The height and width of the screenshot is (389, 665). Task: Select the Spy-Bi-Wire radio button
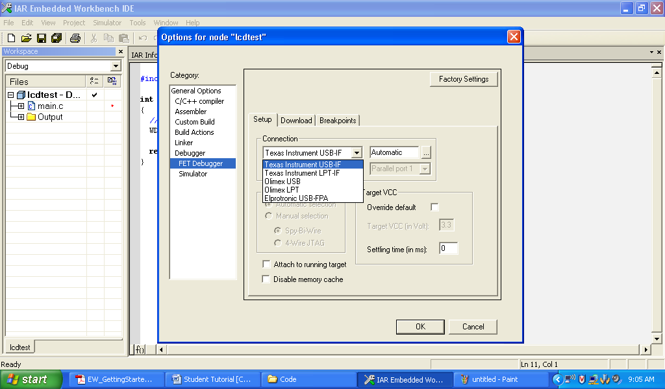(x=278, y=231)
